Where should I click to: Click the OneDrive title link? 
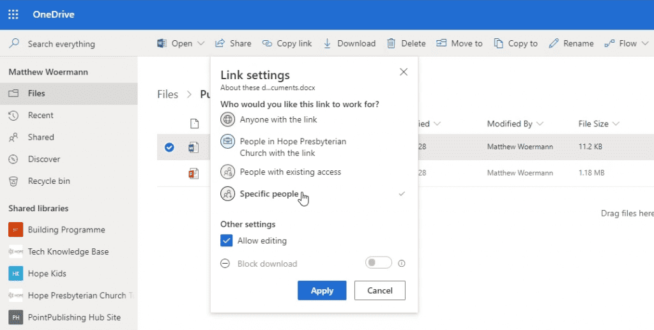pyautogui.click(x=54, y=15)
